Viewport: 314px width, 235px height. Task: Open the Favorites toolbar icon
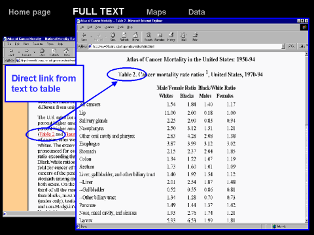(160, 37)
